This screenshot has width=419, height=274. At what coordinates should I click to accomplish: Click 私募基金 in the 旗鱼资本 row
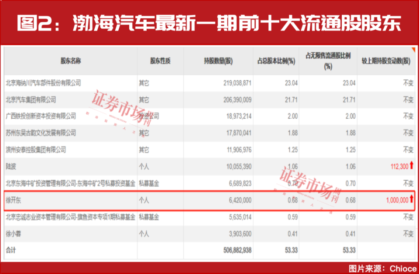pos(149,217)
